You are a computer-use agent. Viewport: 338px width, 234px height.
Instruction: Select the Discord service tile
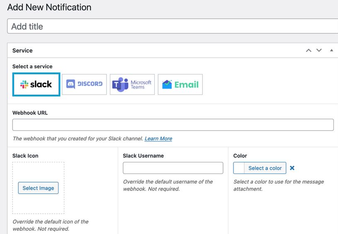pyautogui.click(x=84, y=84)
